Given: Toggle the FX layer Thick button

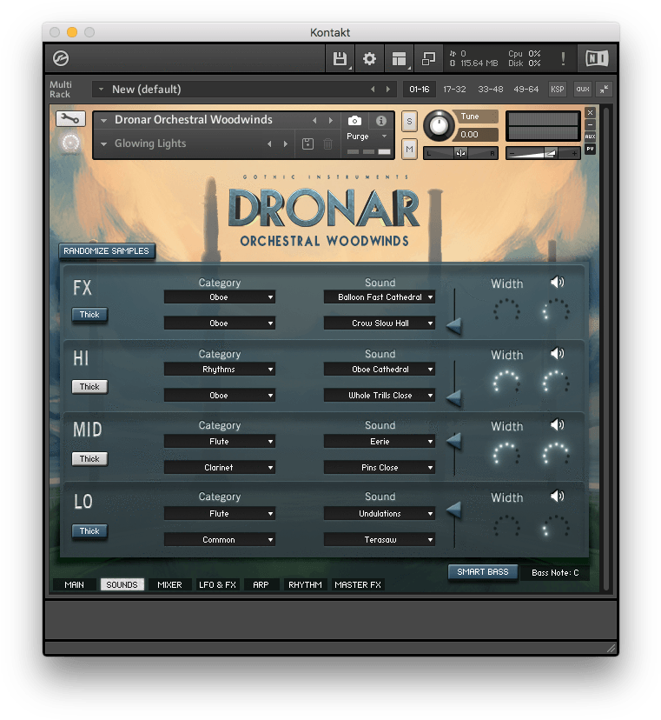Looking at the screenshot, I should click(x=90, y=315).
